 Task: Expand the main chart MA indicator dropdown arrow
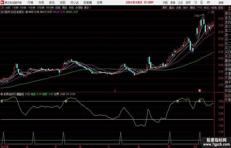coord(27,12)
